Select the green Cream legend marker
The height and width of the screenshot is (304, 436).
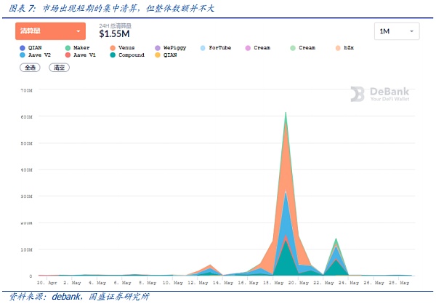click(293, 47)
